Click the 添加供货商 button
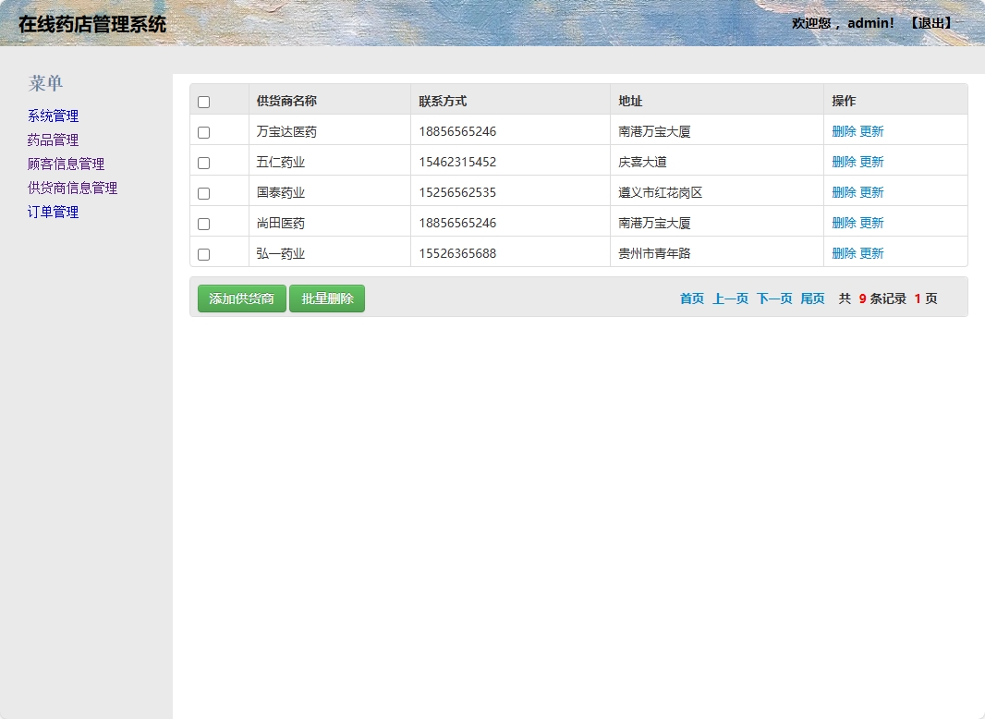The width and height of the screenshot is (985, 719). [x=241, y=299]
